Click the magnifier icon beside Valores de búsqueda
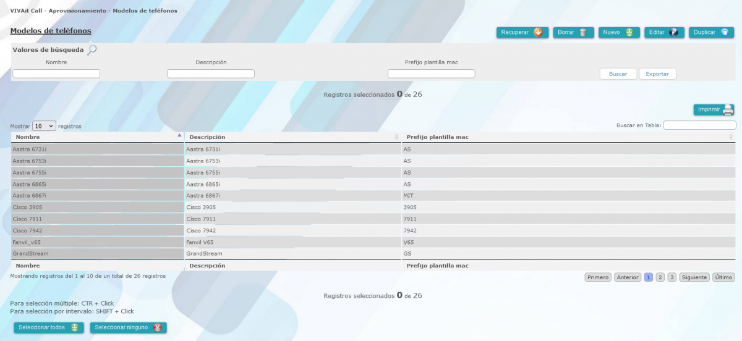Viewport: 742px width, 341px height. point(92,49)
